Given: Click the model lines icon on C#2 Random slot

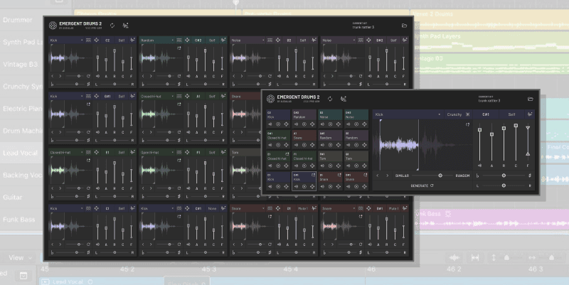Looking at the screenshot, I should coord(179,41).
